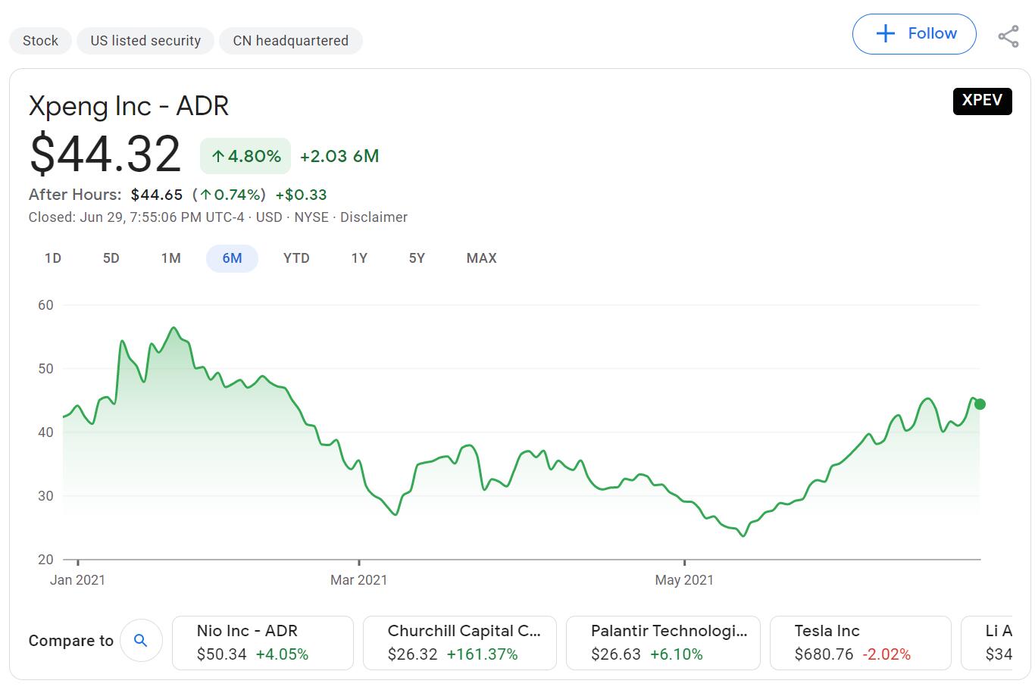
Task: Select the YTD time range
Action: (296, 258)
